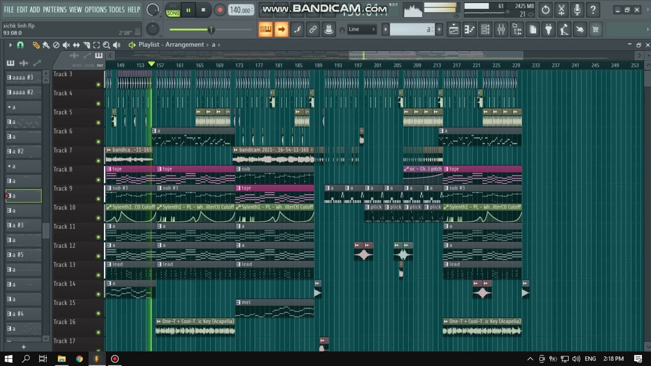Image resolution: width=651 pixels, height=366 pixels.
Task: Open Chrome from Windows taskbar
Action: (x=79, y=359)
